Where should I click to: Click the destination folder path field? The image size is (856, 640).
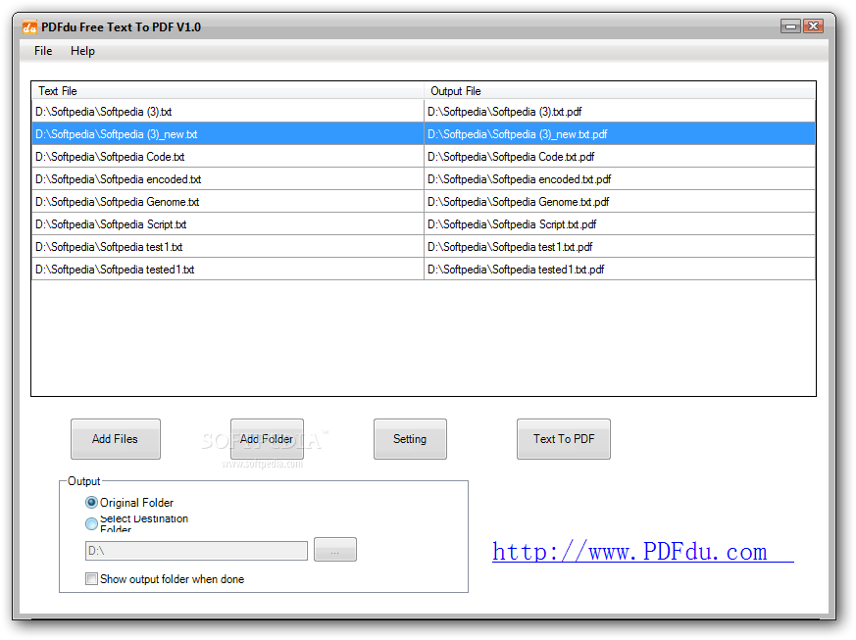[x=196, y=551]
